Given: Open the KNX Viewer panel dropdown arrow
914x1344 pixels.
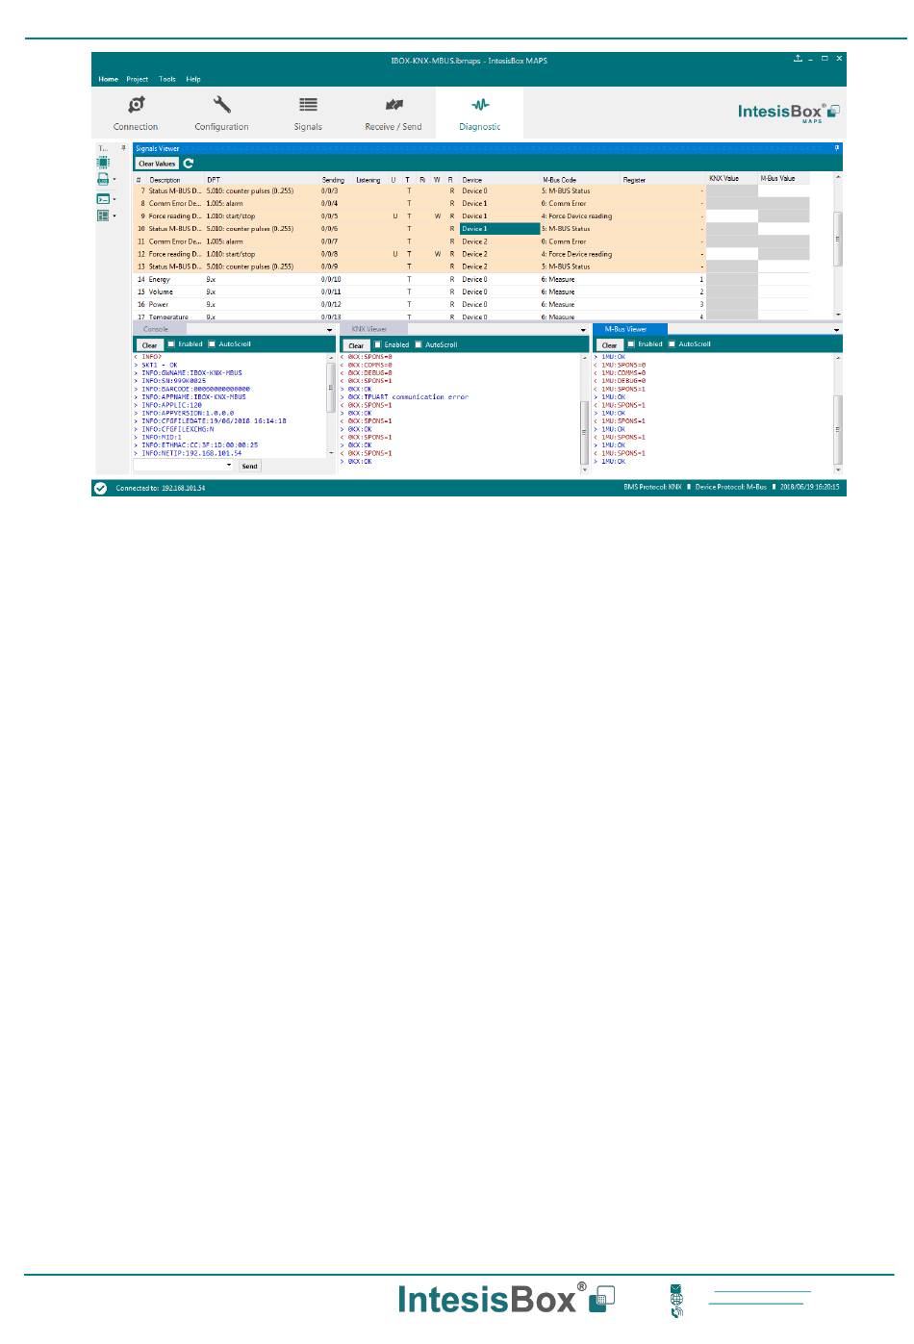Looking at the screenshot, I should click(x=583, y=330).
